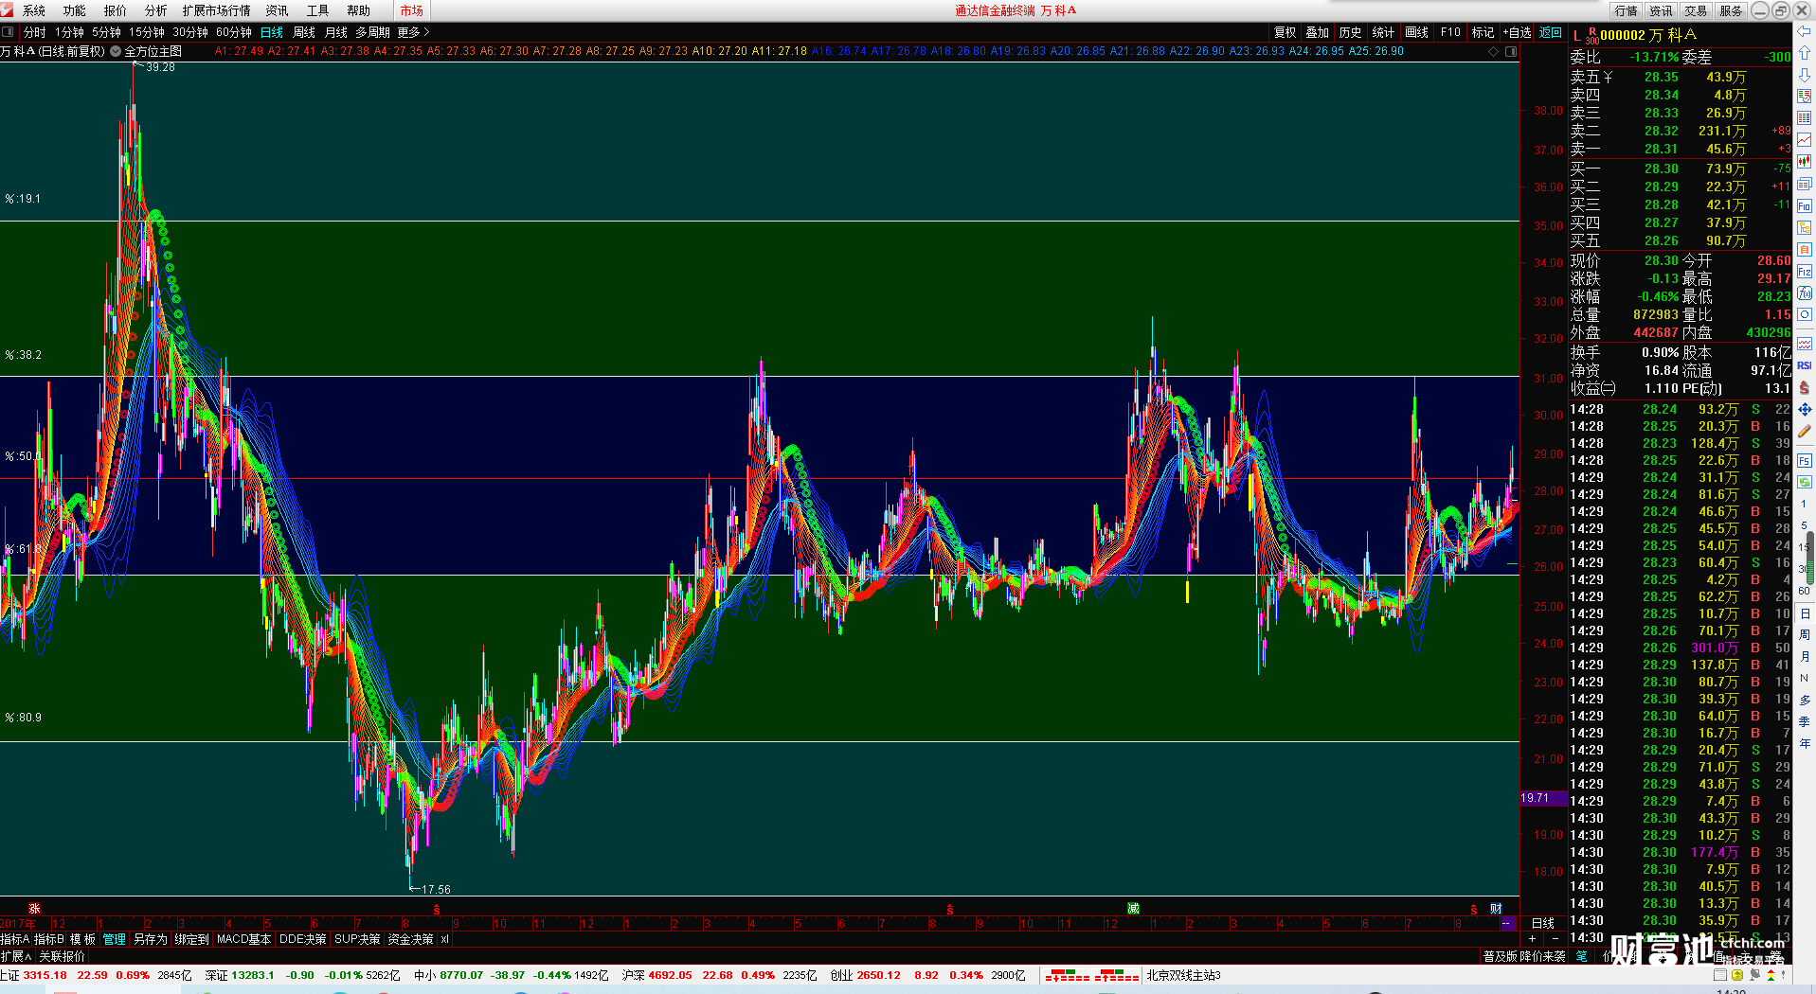The width and height of the screenshot is (1816, 994).
Task: Select the 60 minute period in sidebar
Action: coord(1805,591)
